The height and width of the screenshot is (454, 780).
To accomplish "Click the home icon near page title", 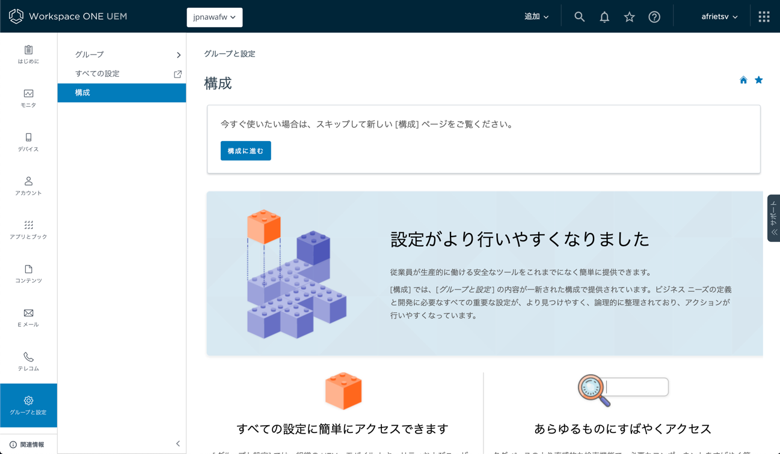I will tap(743, 80).
